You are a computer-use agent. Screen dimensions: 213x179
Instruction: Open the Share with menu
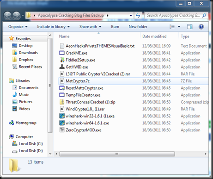90,27
